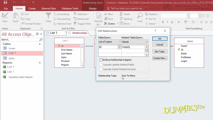Screen dimensions: 213x120
Task: Click Save record in Records group
Action: coord(108,19)
